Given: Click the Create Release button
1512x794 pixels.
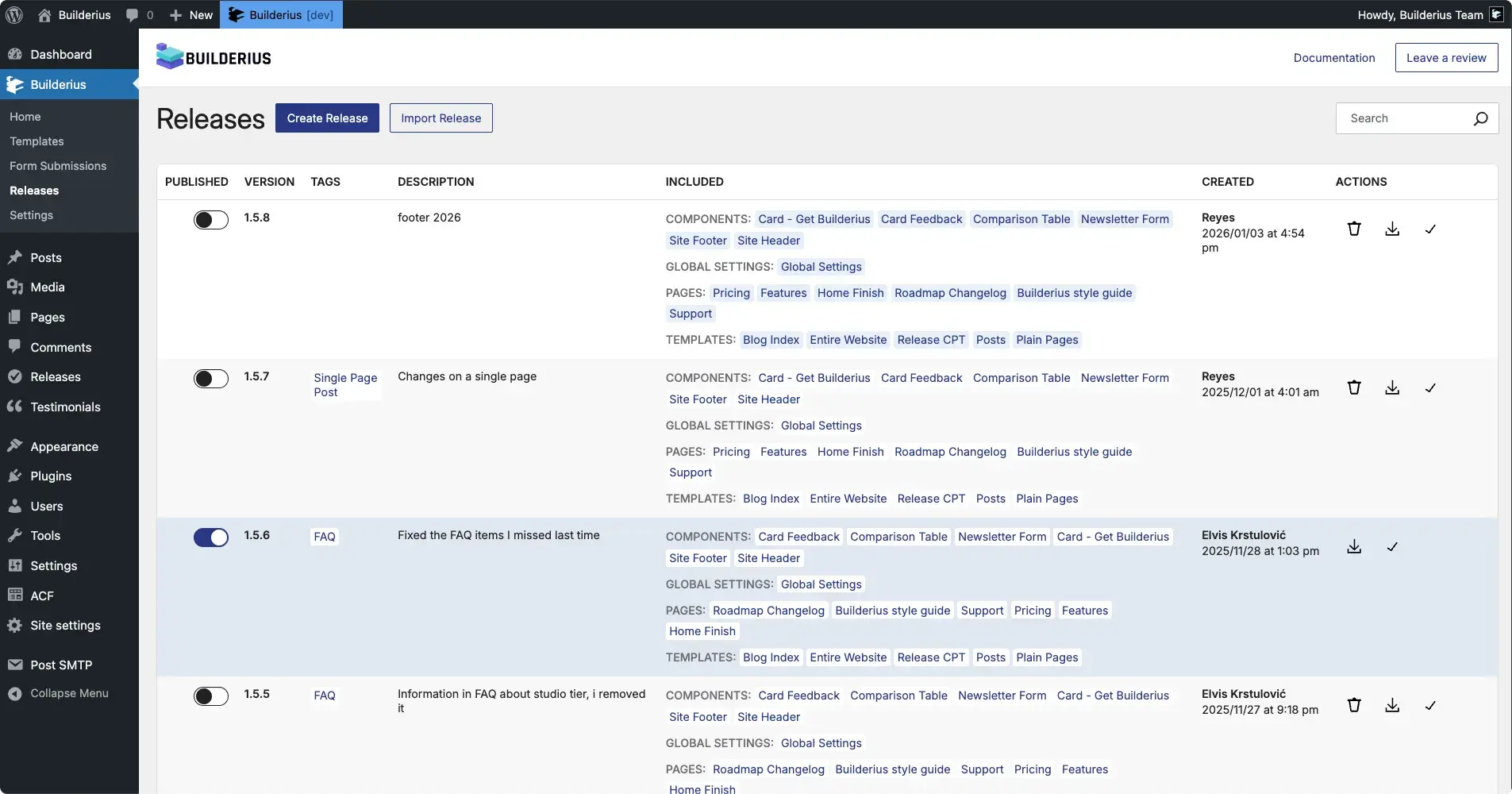Looking at the screenshot, I should tap(327, 118).
